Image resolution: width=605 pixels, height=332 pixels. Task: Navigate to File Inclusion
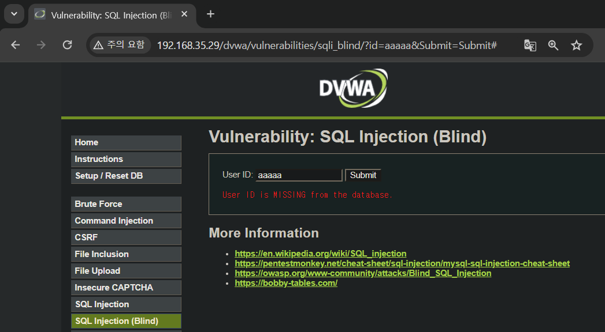(x=126, y=254)
